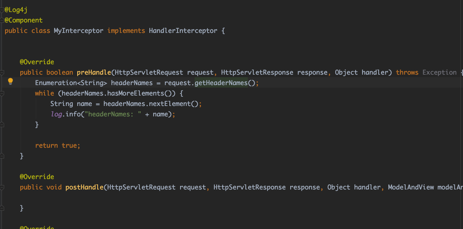The width and height of the screenshot is (463, 229).
Task: Click the @Log4j annotation text
Action: click(16, 10)
